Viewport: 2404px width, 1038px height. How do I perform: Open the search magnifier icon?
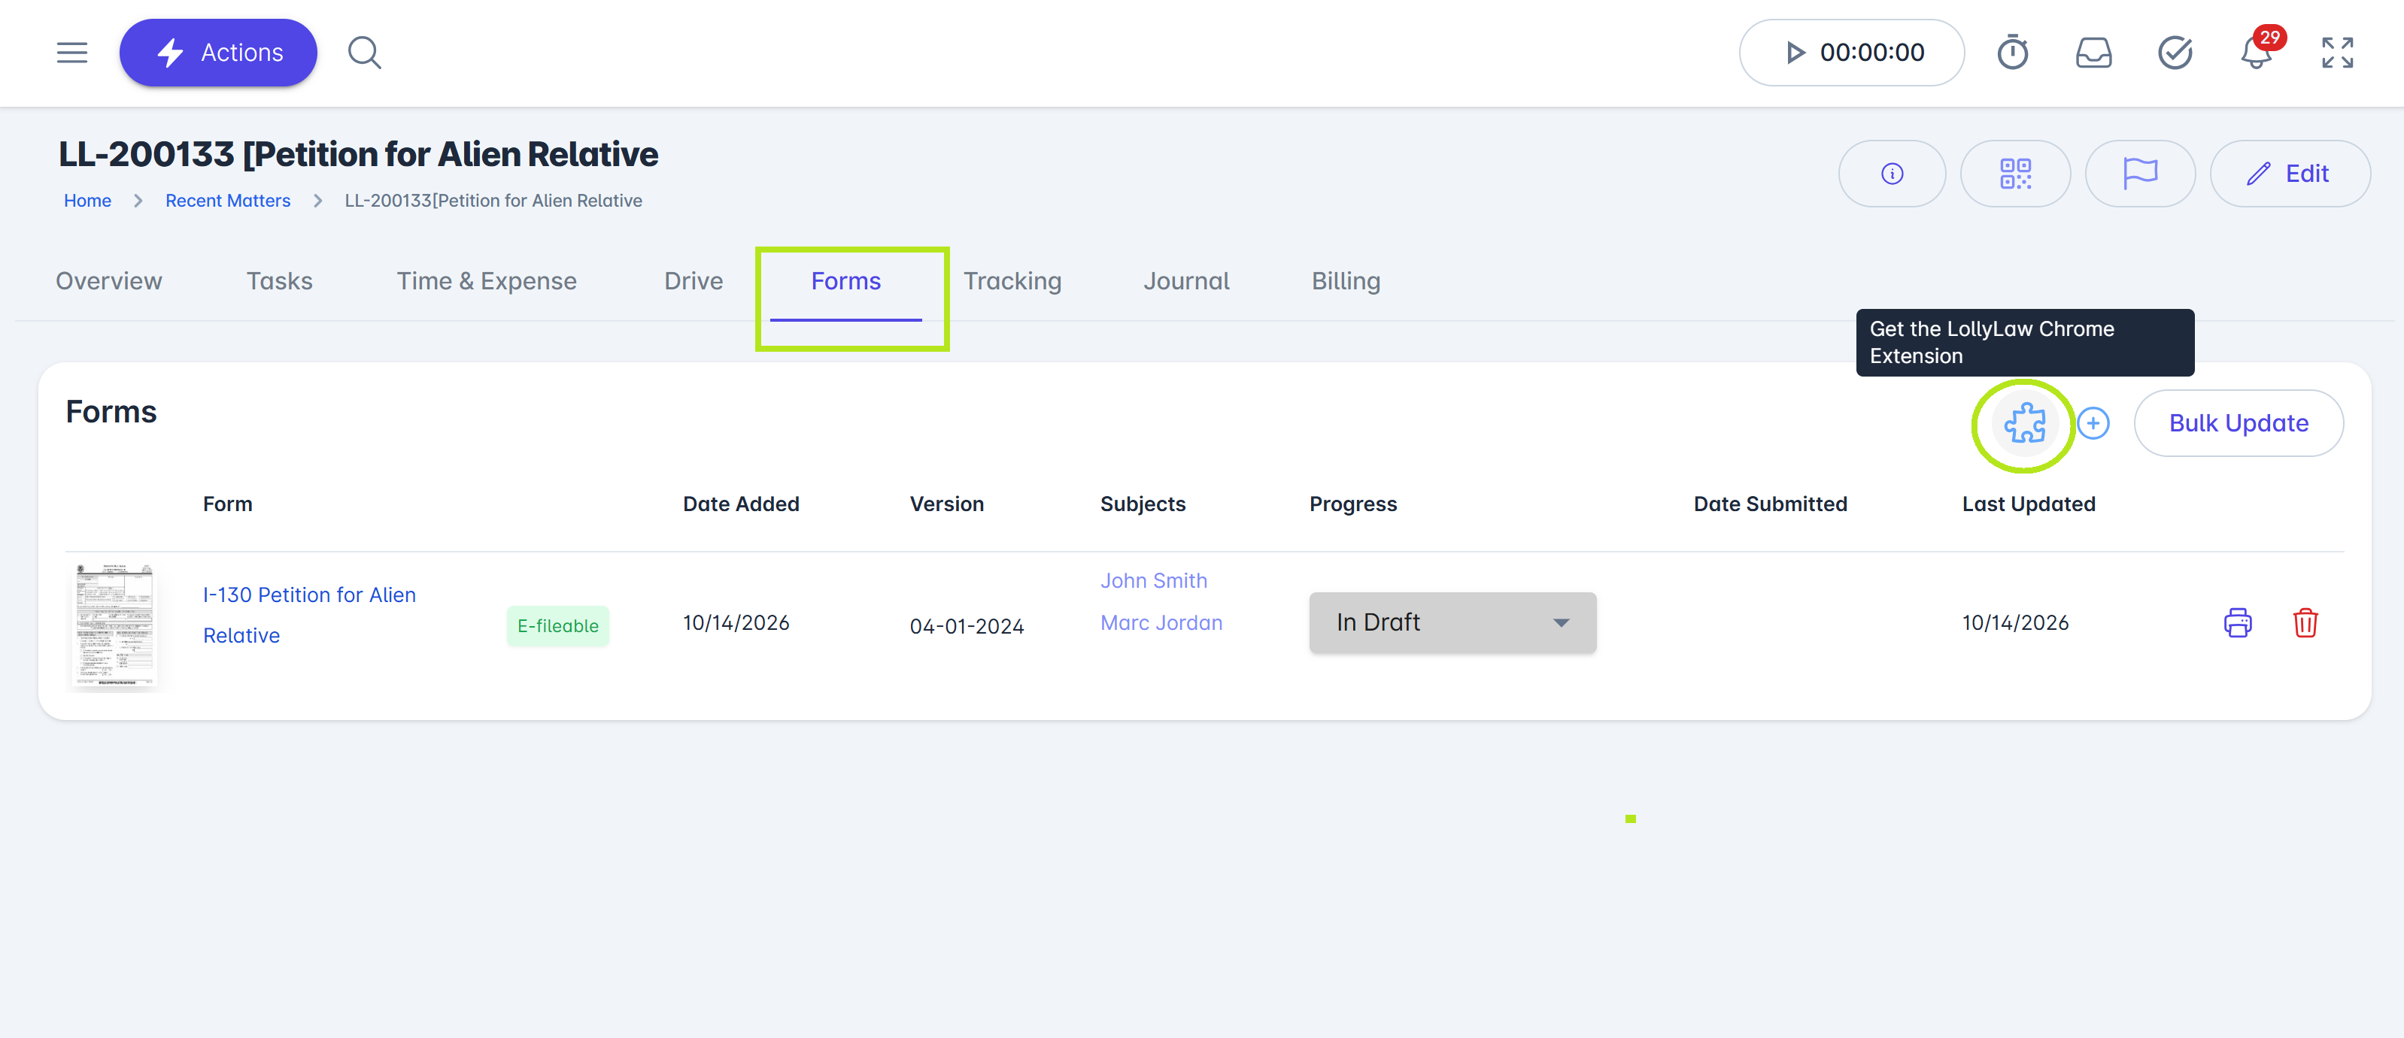365,53
